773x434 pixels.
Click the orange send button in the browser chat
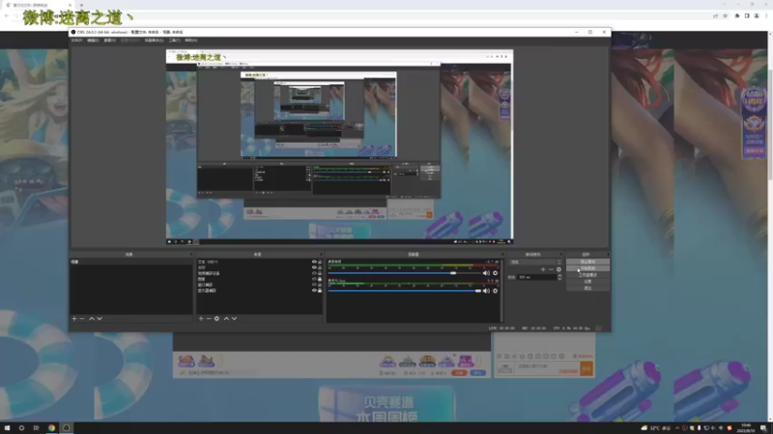point(587,368)
